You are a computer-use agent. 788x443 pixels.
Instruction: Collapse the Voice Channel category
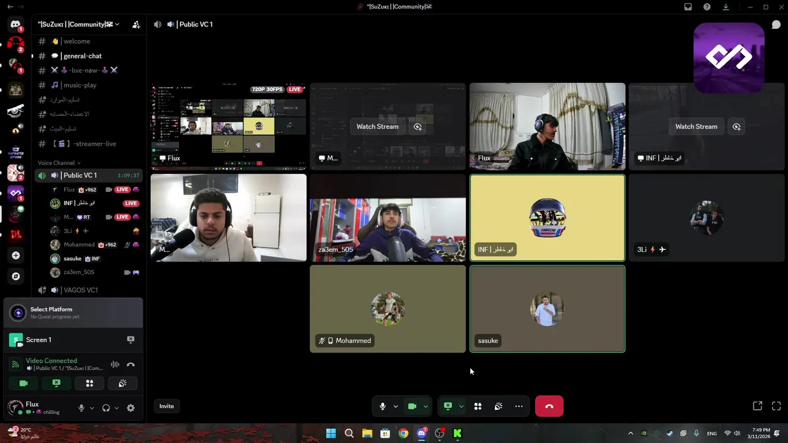pos(59,163)
